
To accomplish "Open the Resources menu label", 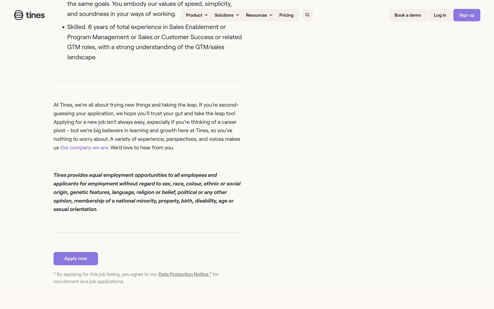I will tap(256, 15).
